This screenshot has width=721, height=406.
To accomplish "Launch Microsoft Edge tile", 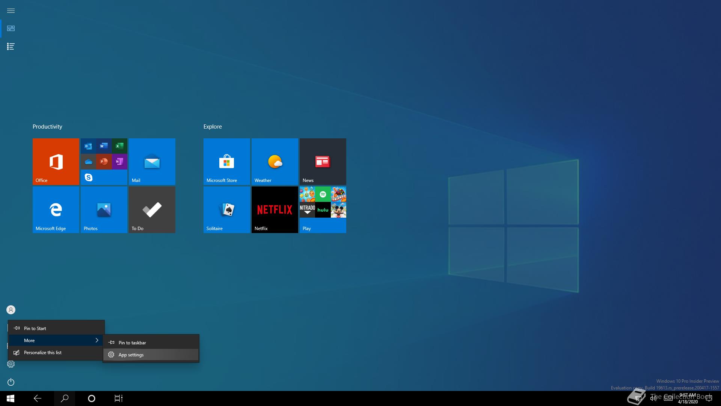I will click(x=56, y=210).
